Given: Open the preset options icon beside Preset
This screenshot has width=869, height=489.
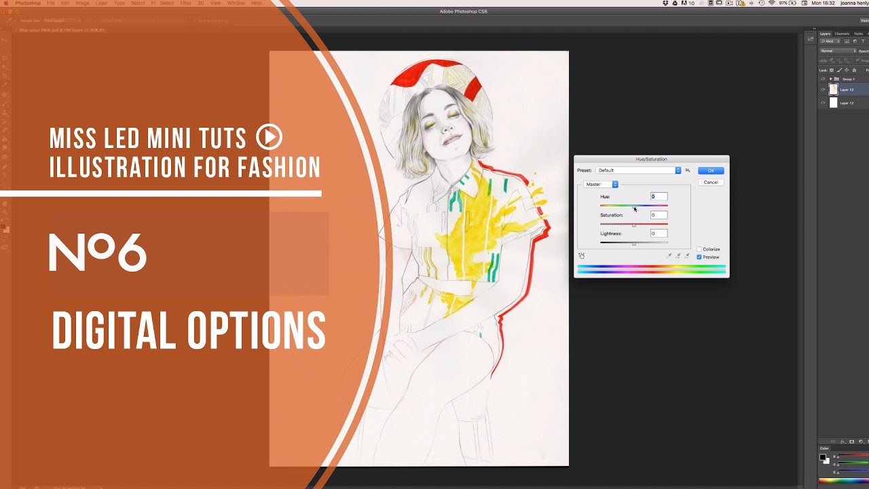Looking at the screenshot, I should (688, 170).
